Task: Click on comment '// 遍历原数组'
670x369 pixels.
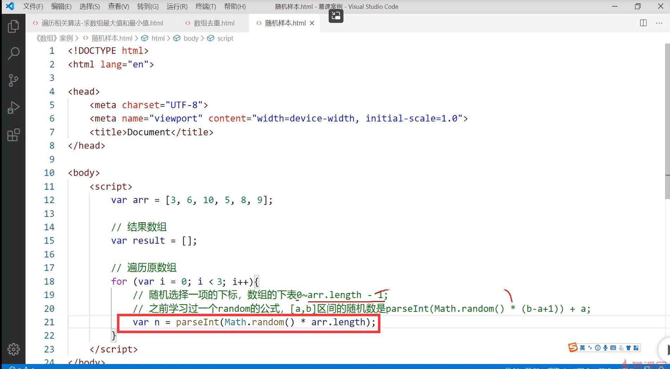Action: (x=144, y=268)
